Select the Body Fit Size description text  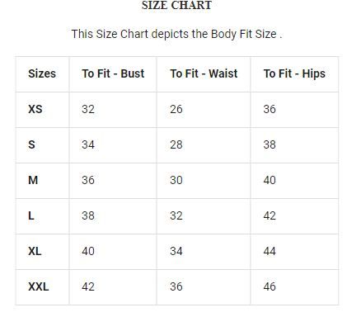pyautogui.click(x=176, y=34)
